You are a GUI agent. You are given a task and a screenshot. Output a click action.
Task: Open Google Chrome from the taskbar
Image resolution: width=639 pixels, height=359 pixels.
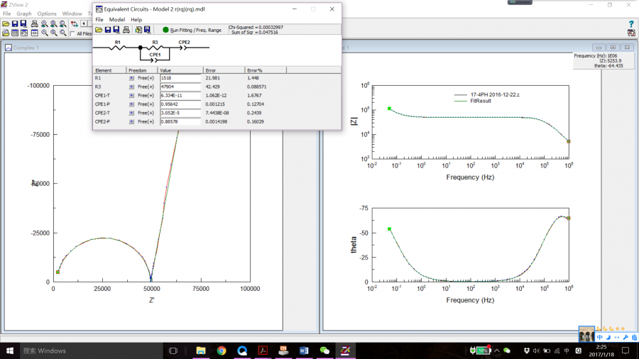tap(222, 350)
